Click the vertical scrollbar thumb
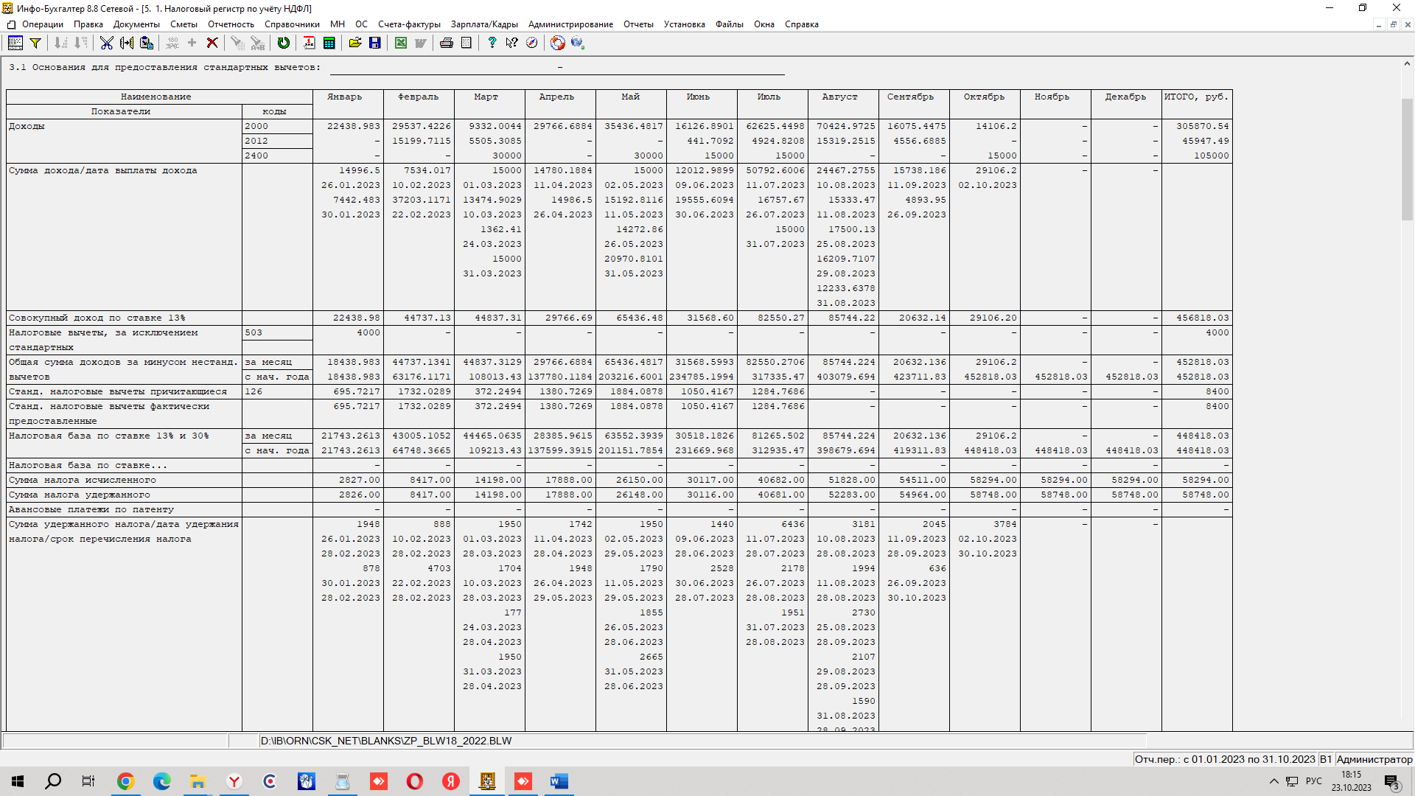 click(x=1406, y=158)
